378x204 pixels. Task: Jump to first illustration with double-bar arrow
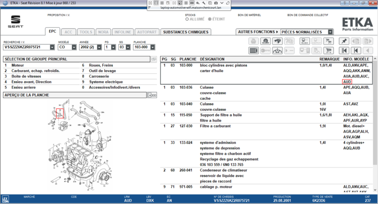pyautogui.click(x=344, y=51)
